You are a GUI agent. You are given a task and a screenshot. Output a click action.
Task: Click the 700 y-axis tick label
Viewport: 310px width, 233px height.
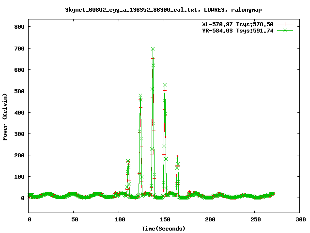(19, 49)
